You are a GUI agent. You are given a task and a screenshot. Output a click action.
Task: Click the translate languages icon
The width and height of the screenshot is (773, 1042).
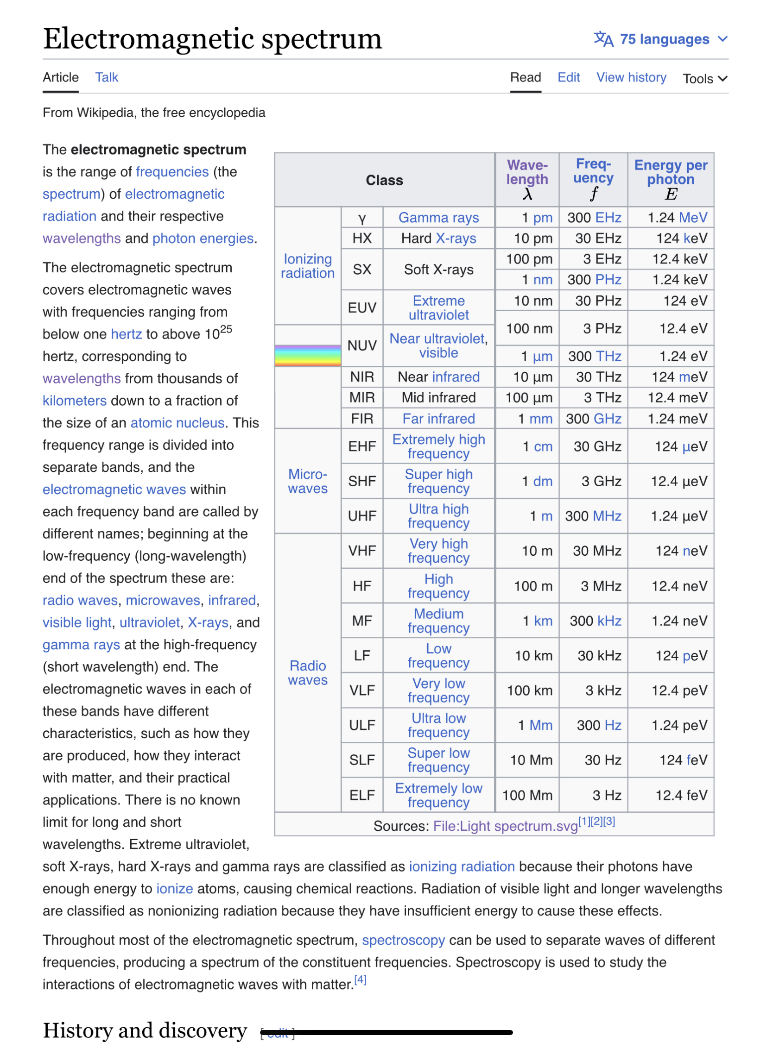pyautogui.click(x=602, y=39)
